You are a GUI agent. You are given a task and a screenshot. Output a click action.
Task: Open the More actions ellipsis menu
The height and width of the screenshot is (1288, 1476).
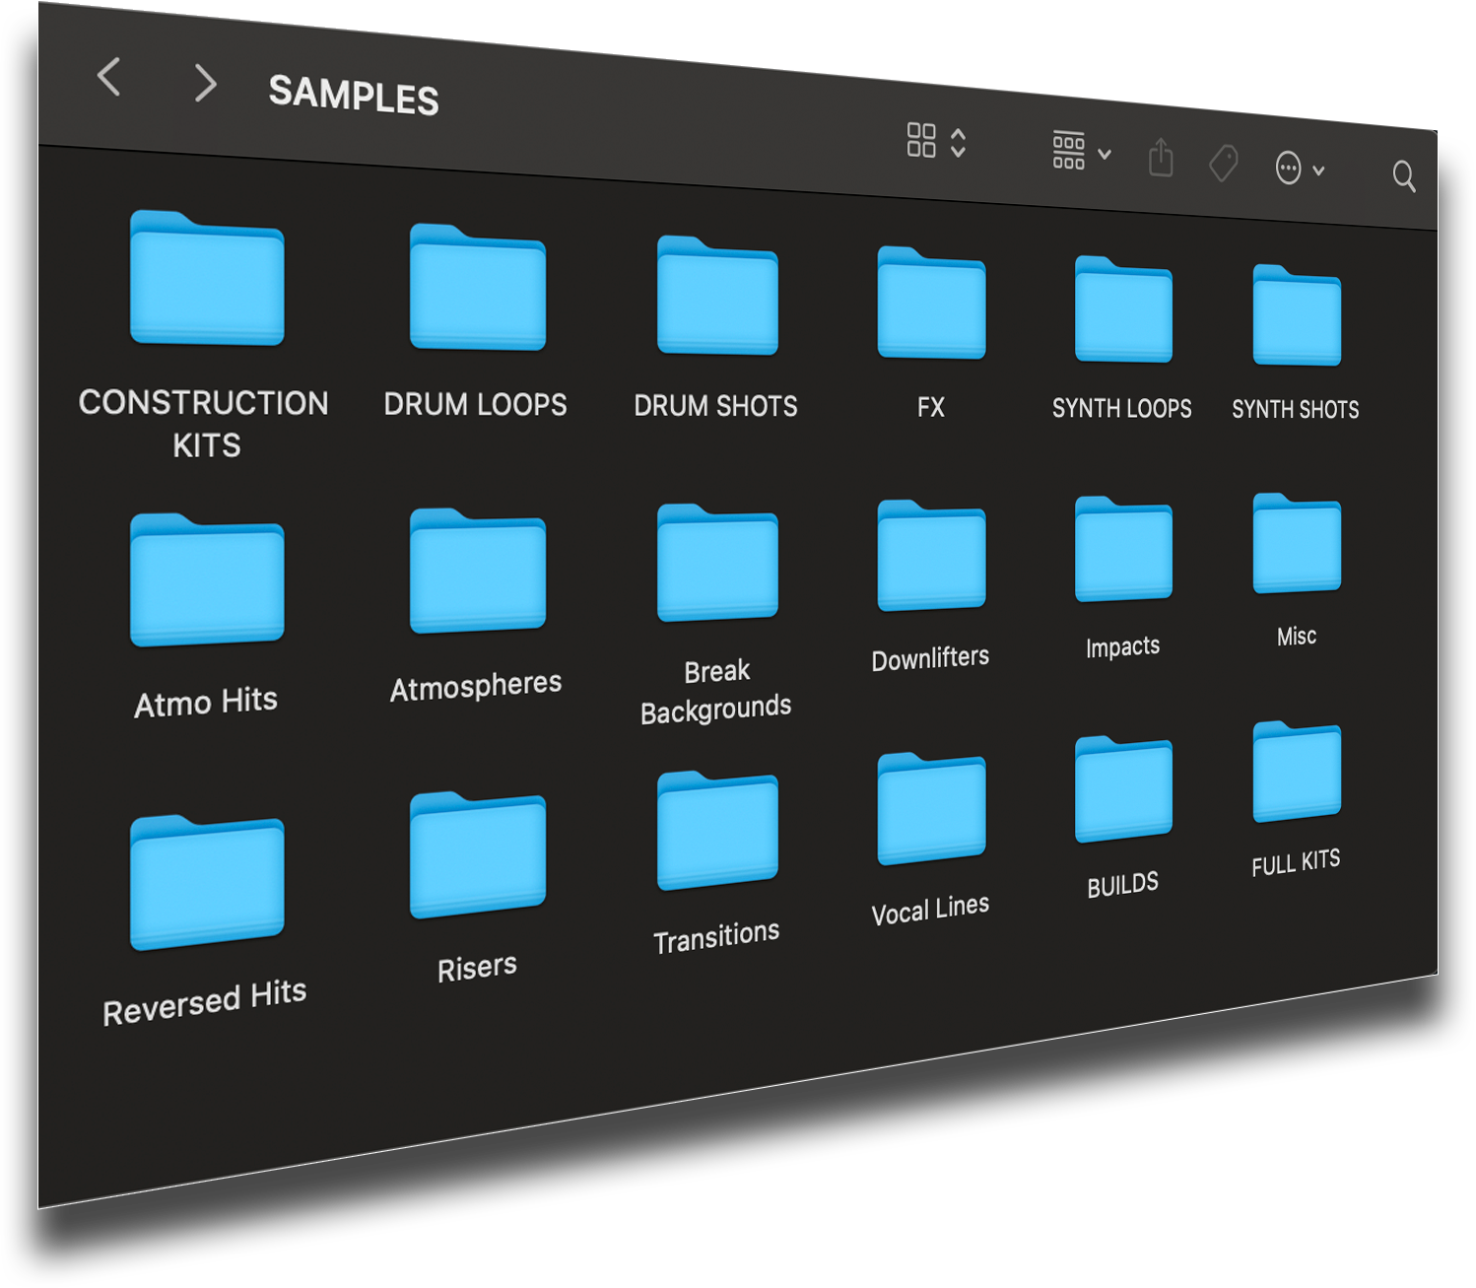(x=1298, y=169)
